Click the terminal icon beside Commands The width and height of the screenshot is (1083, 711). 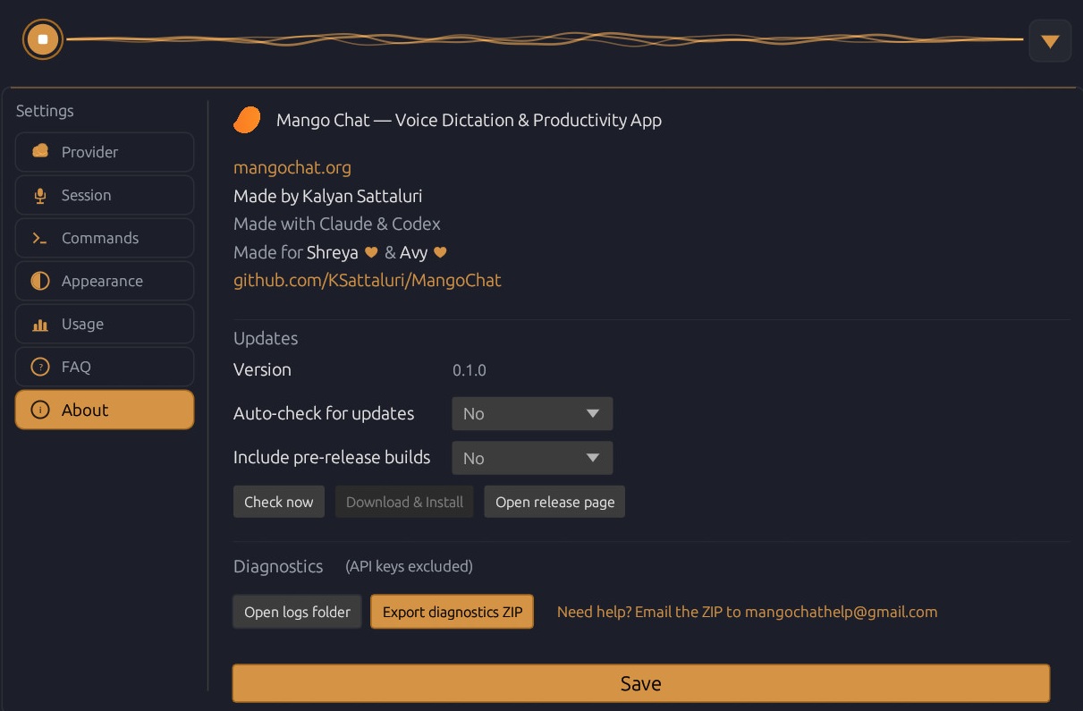coord(39,238)
